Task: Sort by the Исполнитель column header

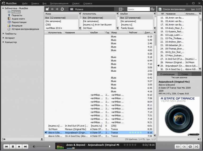Action: click(x=55, y=32)
